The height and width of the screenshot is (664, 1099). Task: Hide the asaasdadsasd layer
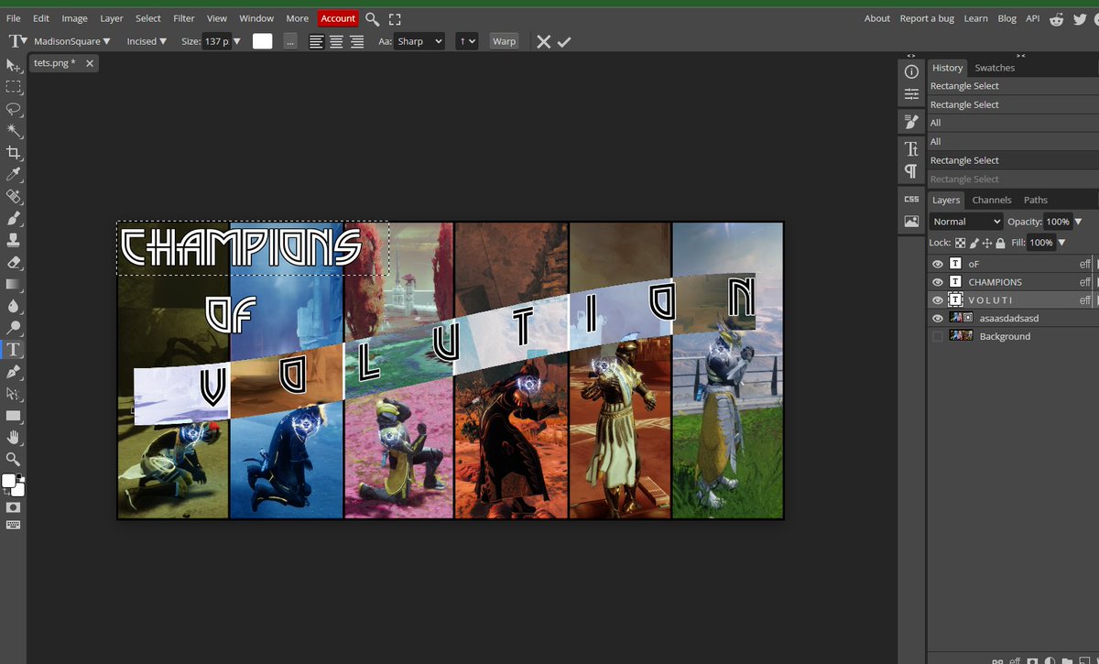coord(937,318)
